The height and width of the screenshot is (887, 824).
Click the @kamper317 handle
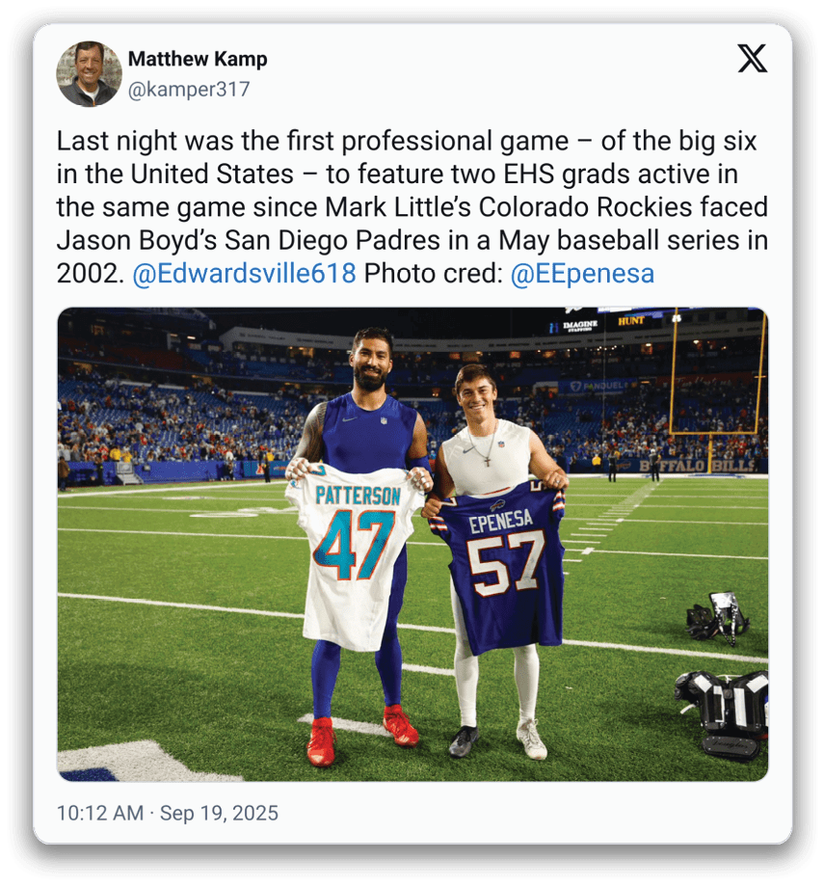pyautogui.click(x=189, y=90)
